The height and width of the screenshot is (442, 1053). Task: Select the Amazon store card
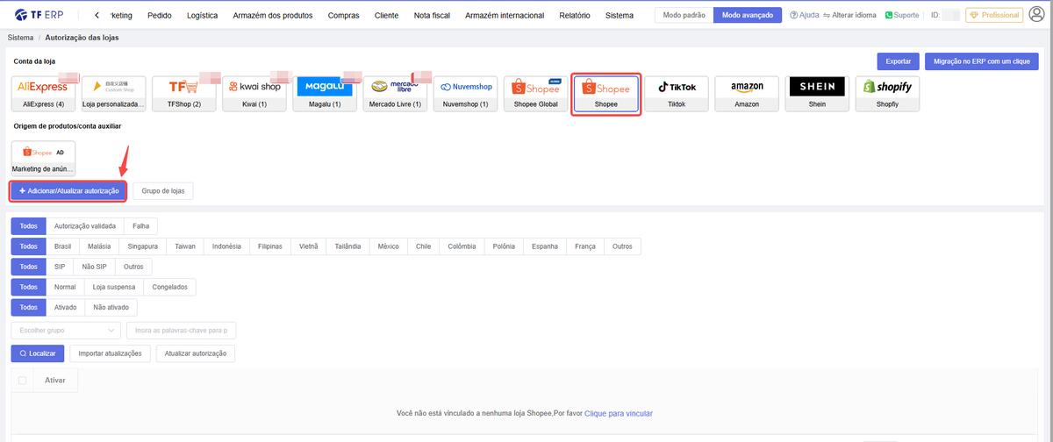click(747, 94)
